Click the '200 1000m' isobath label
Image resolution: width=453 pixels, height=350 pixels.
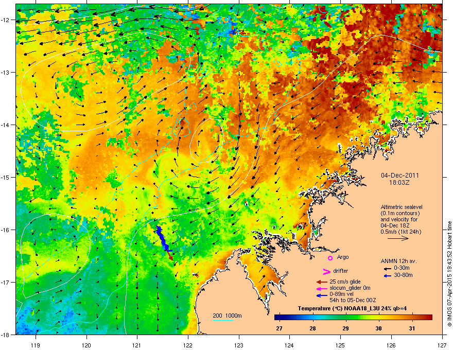click(x=227, y=316)
